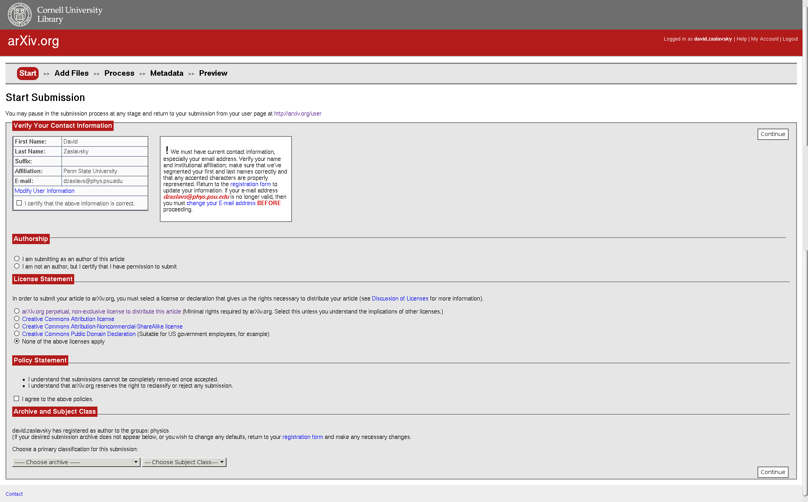
Task: Click the username david.zaslavsky in header
Action: click(x=713, y=39)
